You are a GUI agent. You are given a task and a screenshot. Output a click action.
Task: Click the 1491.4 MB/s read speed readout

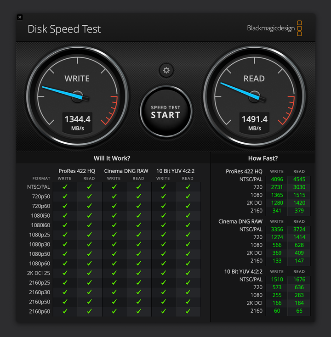point(254,123)
